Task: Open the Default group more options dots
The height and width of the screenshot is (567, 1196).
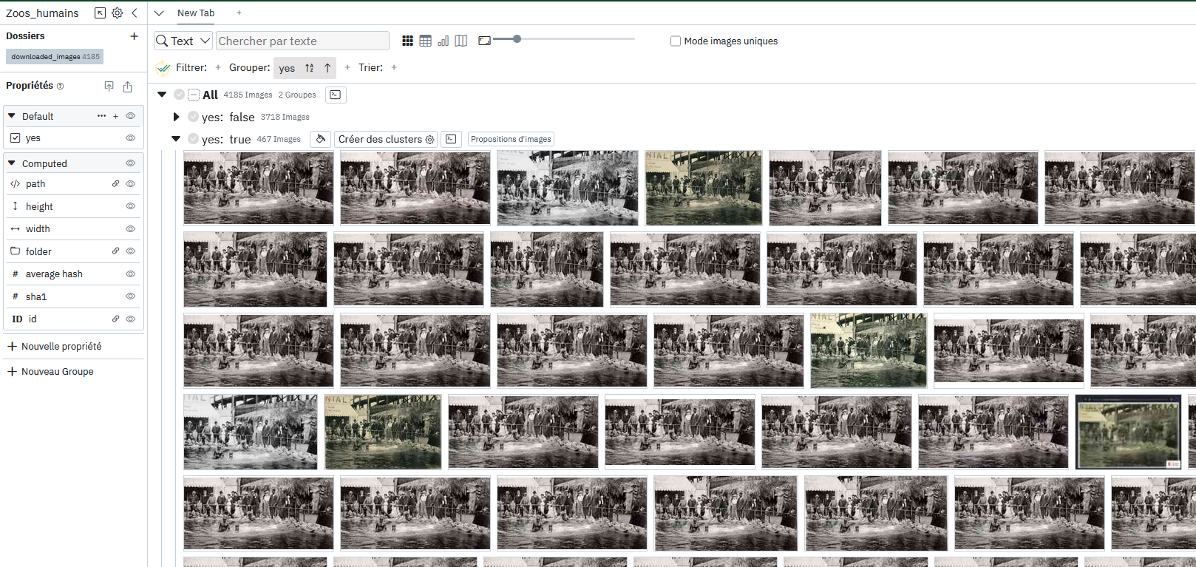Action: click(101, 116)
